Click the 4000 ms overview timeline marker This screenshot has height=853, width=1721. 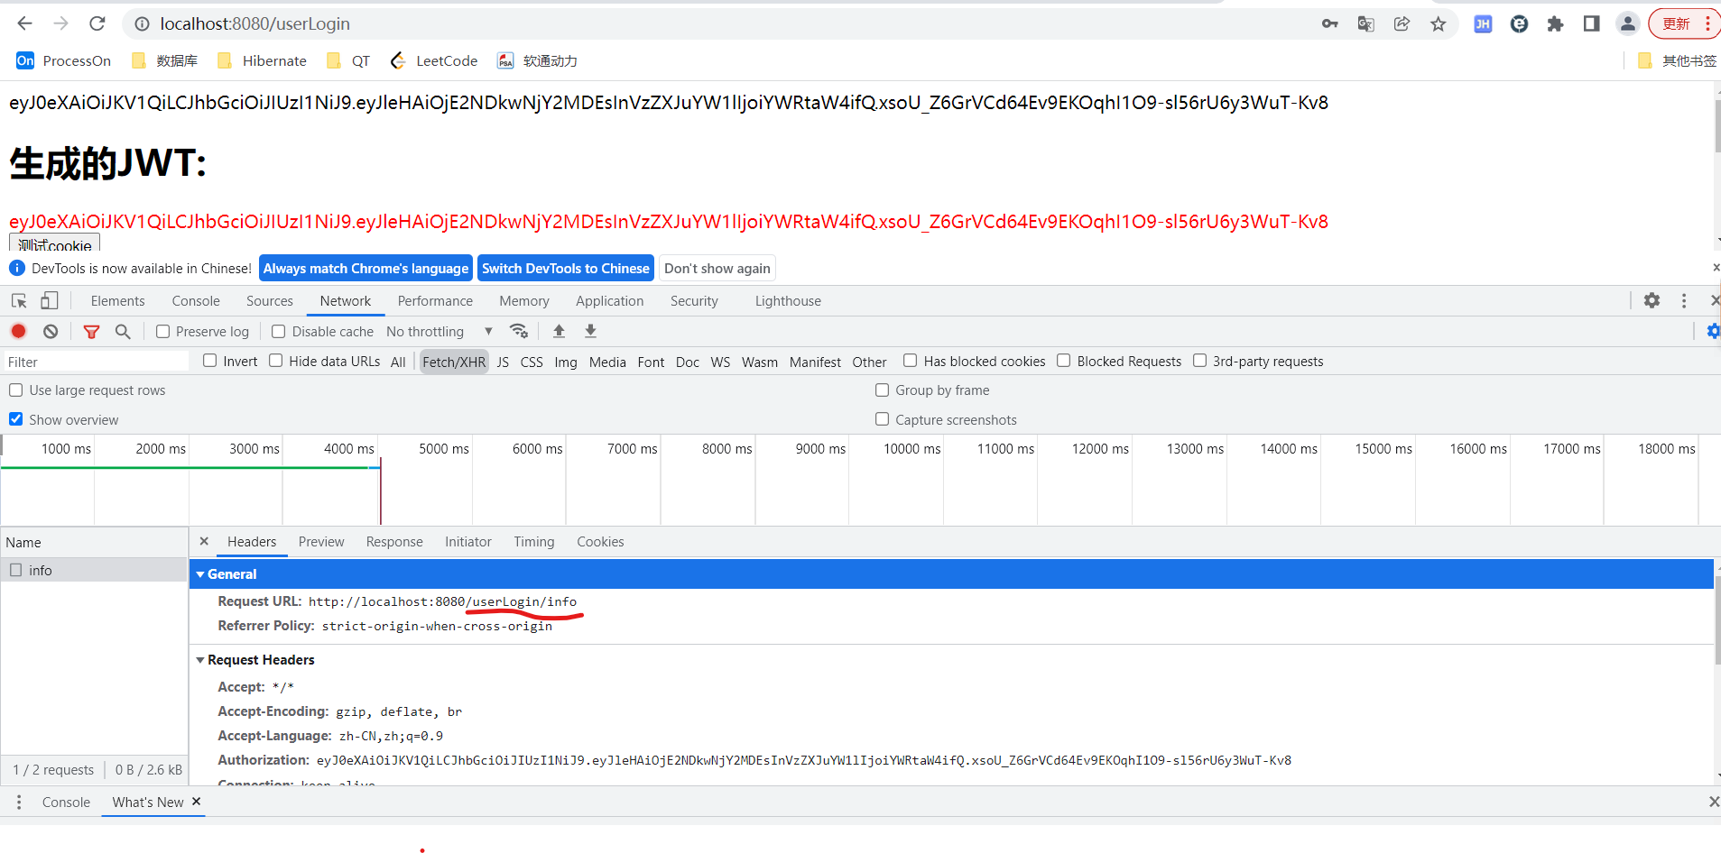pyautogui.click(x=348, y=449)
